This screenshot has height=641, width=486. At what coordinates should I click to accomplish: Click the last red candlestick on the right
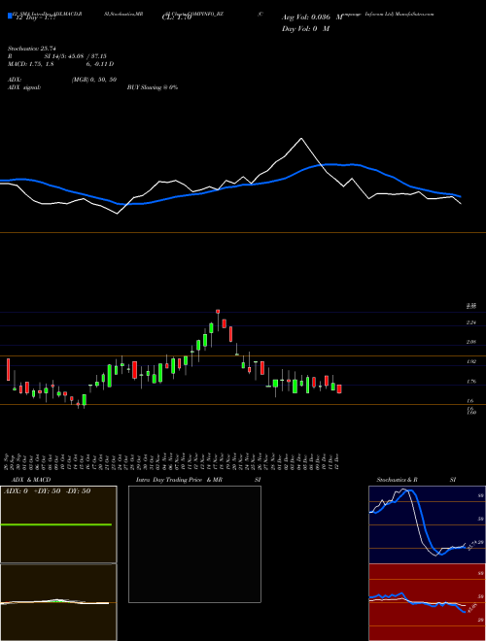click(339, 388)
